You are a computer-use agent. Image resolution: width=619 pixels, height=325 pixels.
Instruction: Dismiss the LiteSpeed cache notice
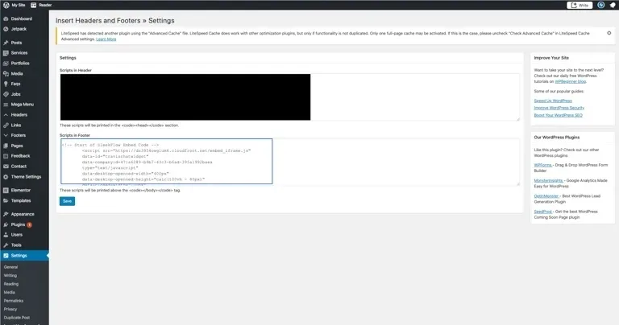pos(609,33)
